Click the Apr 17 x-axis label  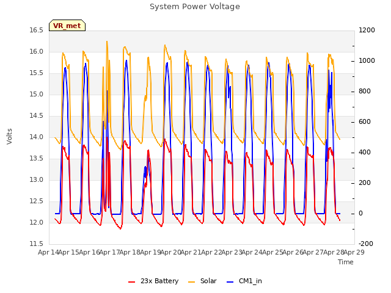(109, 252)
